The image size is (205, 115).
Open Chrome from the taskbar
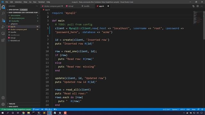pos(23,113)
